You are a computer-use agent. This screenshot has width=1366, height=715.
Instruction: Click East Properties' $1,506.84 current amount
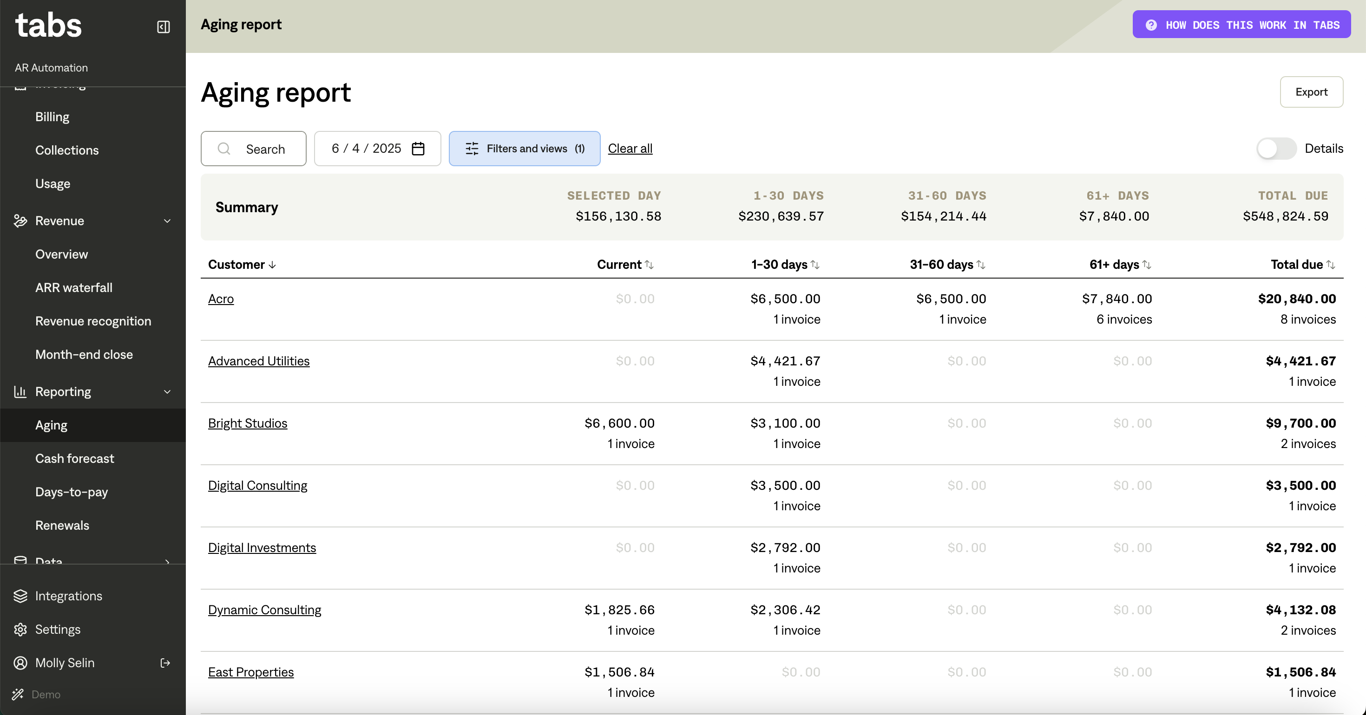(x=619, y=671)
